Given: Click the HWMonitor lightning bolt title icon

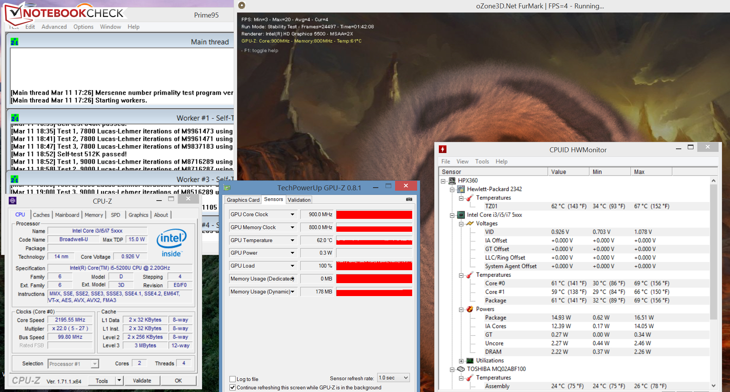Looking at the screenshot, I should (443, 149).
